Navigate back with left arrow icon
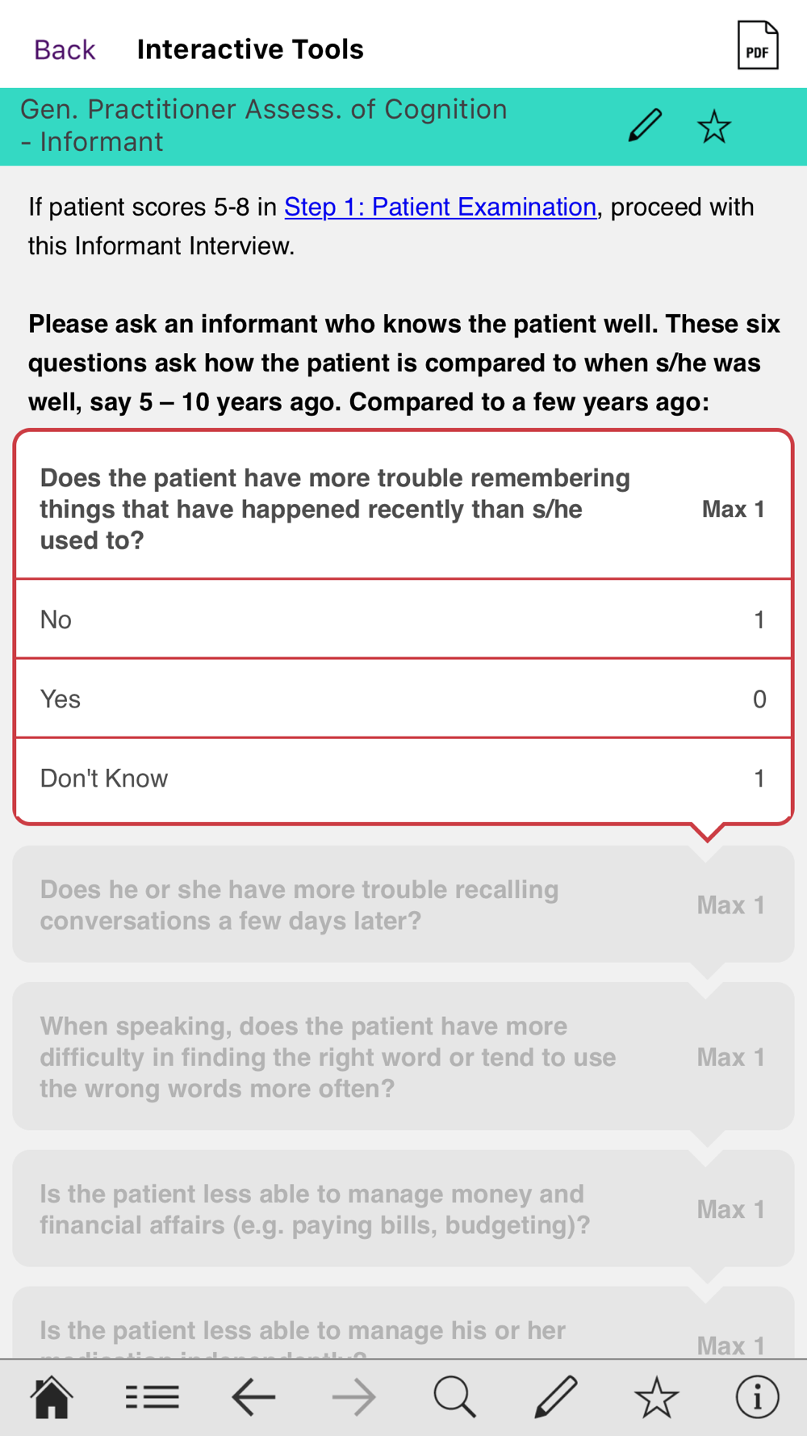This screenshot has height=1436, width=807. pos(253,1397)
